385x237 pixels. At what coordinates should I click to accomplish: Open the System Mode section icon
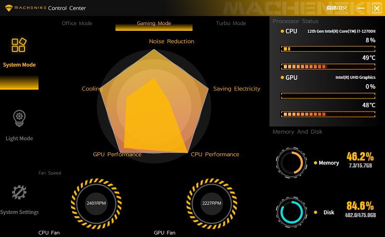(x=19, y=46)
